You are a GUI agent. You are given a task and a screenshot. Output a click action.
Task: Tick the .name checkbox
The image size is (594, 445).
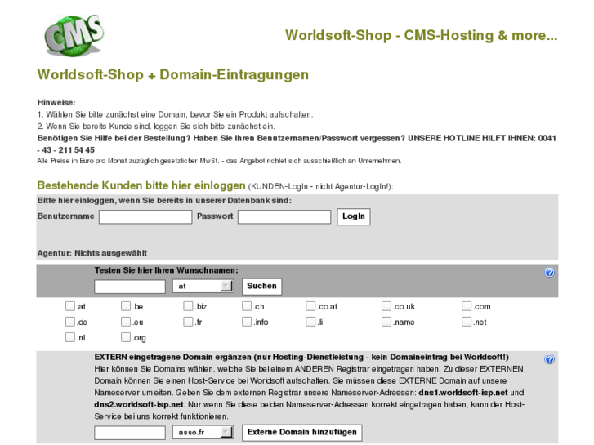click(386, 322)
